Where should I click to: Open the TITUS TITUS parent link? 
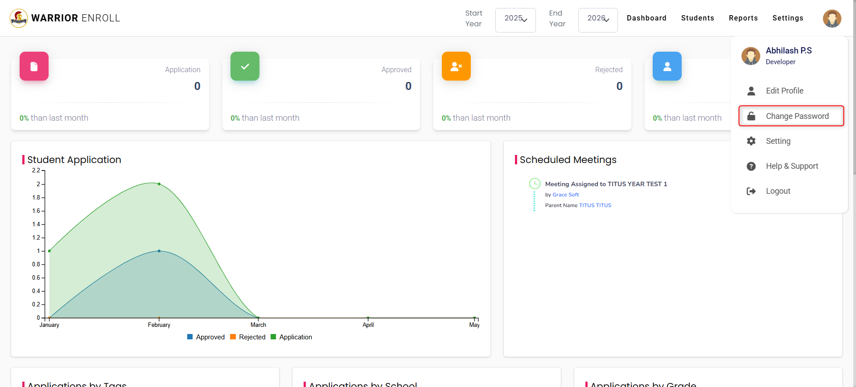(595, 205)
